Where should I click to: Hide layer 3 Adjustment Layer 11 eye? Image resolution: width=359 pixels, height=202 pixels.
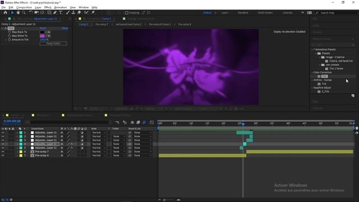click(x=3, y=140)
